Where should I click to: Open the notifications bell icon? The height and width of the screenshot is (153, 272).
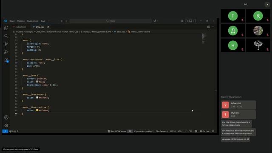pos(213,131)
